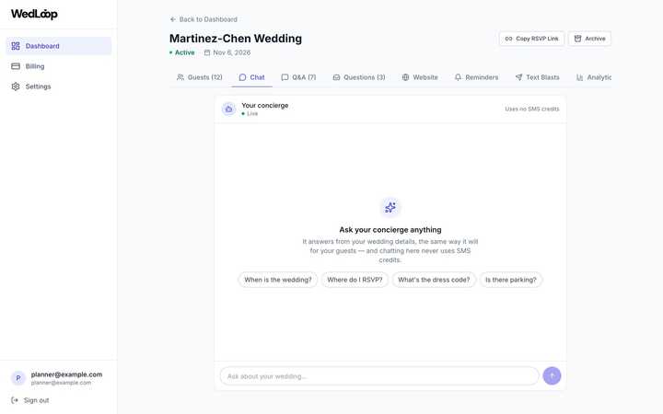Viewport: 663px width, 414px height.
Task: Focus the 'Ask about your wedding' input
Action: [x=379, y=376]
